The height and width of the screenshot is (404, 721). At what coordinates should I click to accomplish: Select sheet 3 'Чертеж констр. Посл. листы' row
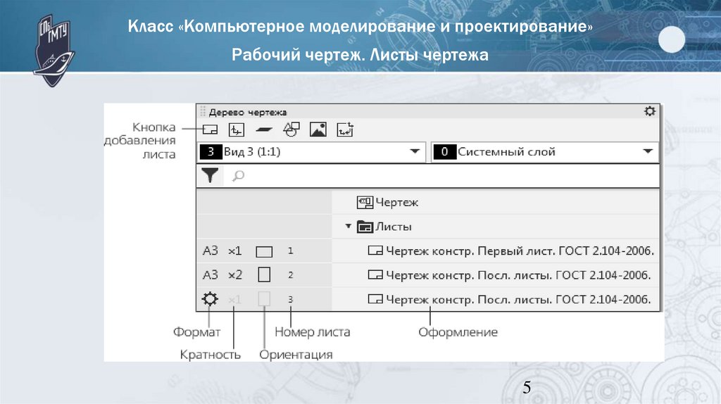click(x=518, y=300)
